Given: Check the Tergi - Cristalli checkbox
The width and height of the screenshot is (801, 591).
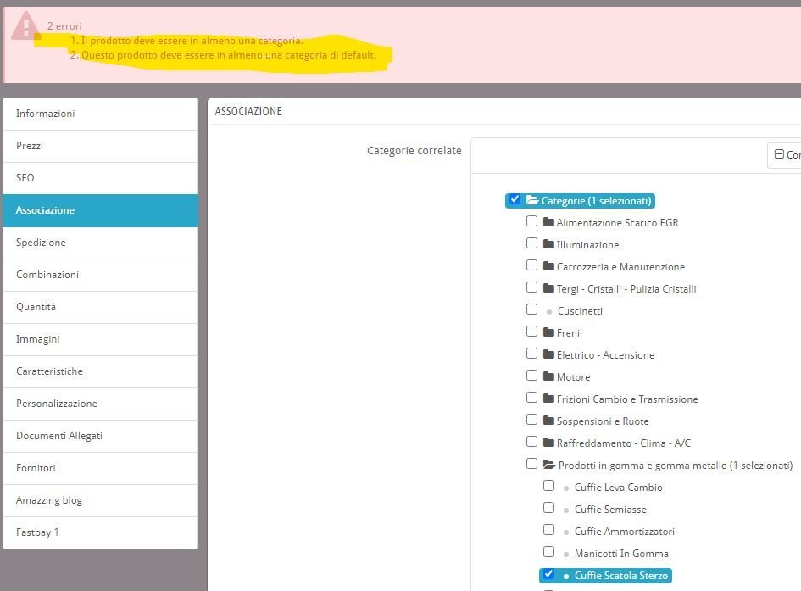Looking at the screenshot, I should tap(531, 287).
